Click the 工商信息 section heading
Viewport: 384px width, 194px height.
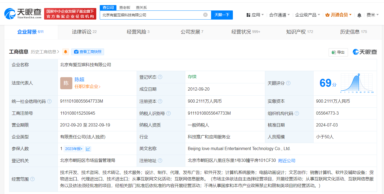19,52
